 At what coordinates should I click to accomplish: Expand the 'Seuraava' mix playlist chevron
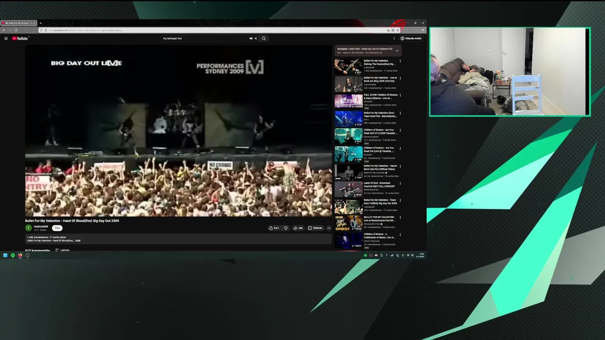coord(397,51)
